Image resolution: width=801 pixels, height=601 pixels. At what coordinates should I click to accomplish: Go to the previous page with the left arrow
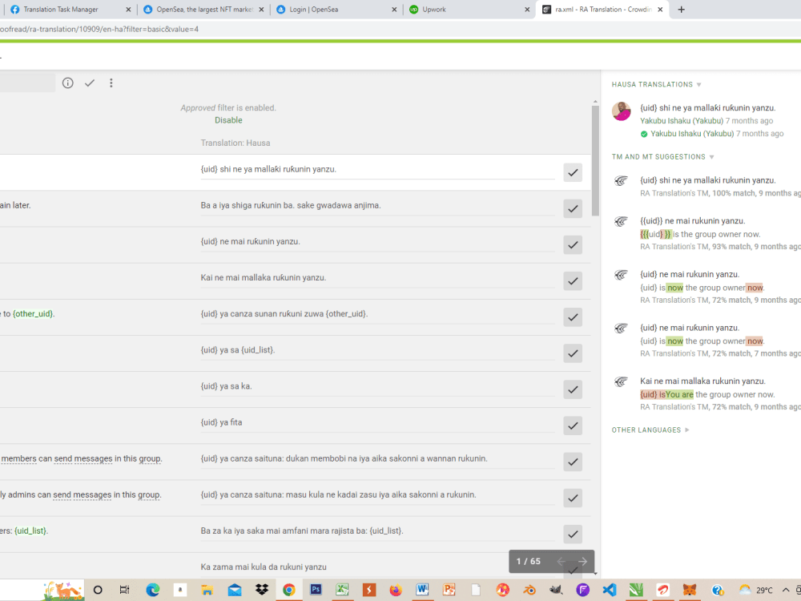click(561, 561)
